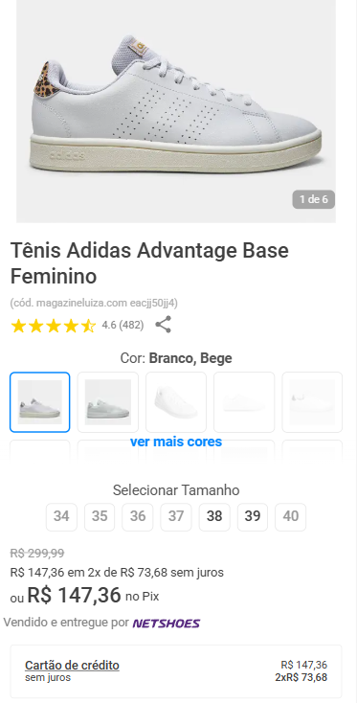
Task: Select the second color variant thumbnail
Action: pos(108,402)
